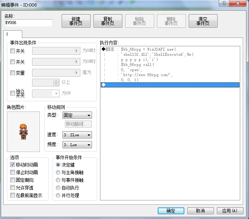Close the edit event dialog
249x219 pixels.
point(238,3)
